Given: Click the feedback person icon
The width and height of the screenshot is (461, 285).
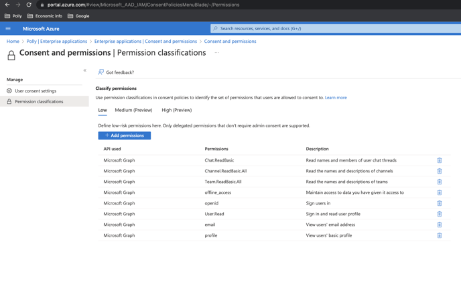Looking at the screenshot, I should pos(101,72).
